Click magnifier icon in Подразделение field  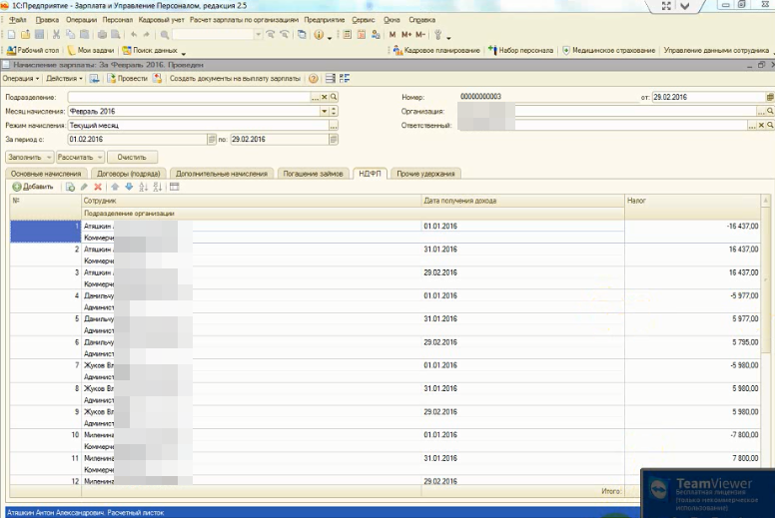(x=335, y=98)
